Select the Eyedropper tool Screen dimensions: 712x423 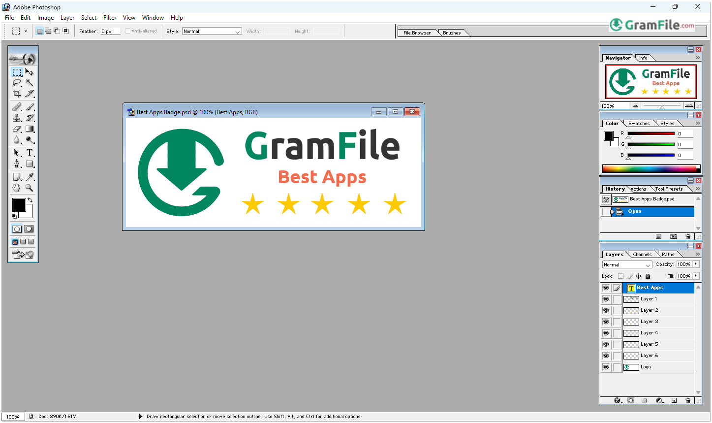click(30, 177)
